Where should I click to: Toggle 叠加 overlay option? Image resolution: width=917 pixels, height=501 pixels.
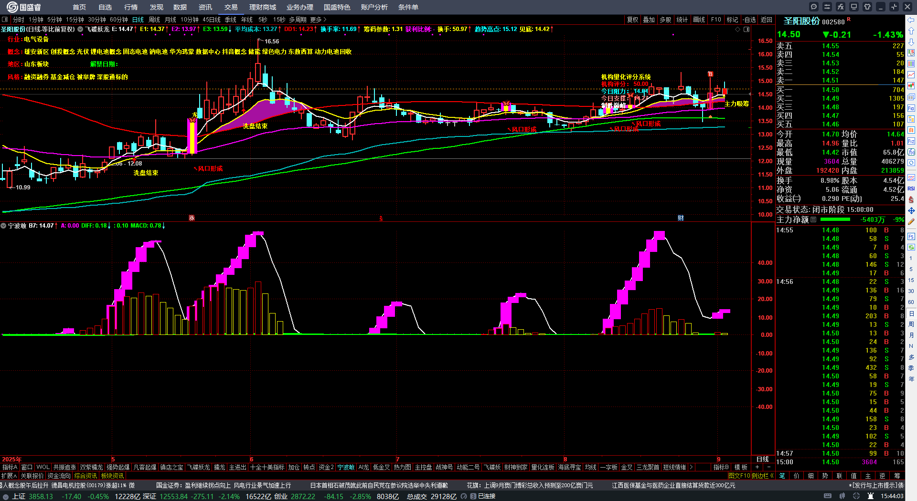click(649, 20)
